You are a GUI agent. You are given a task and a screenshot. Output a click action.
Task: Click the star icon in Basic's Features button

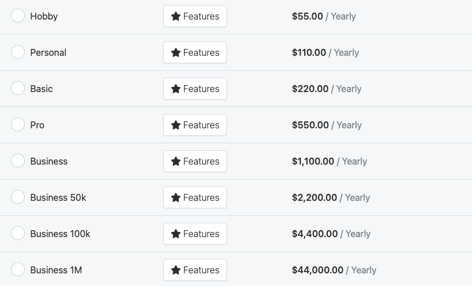click(176, 89)
